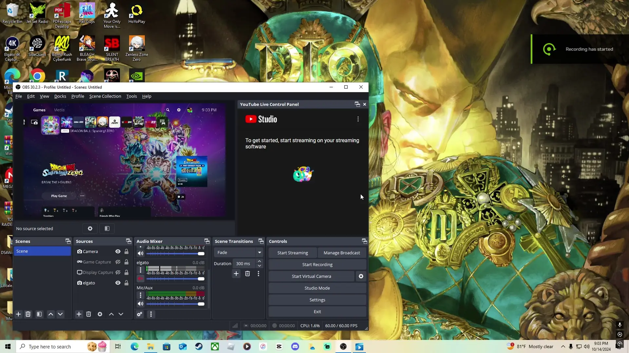
Task: Increase Duration using the up stepper arrow
Action: [x=259, y=261]
